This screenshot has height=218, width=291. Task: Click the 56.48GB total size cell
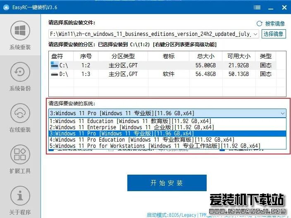(x=205, y=74)
